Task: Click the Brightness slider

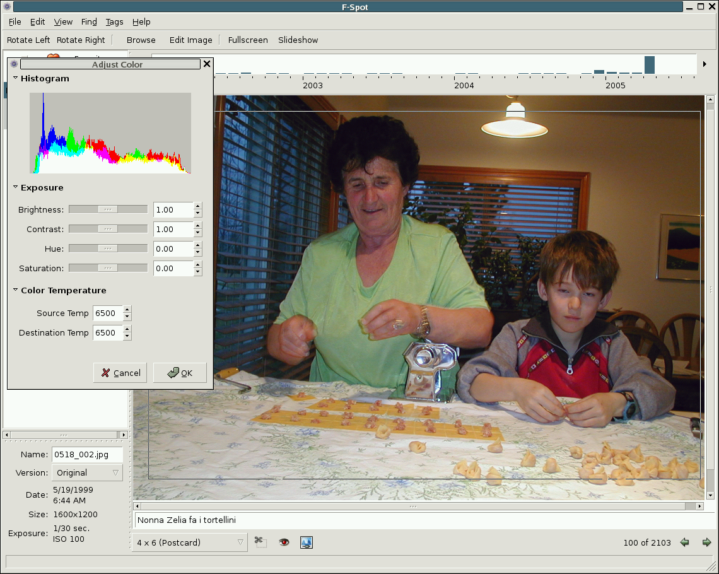Action: [x=108, y=209]
